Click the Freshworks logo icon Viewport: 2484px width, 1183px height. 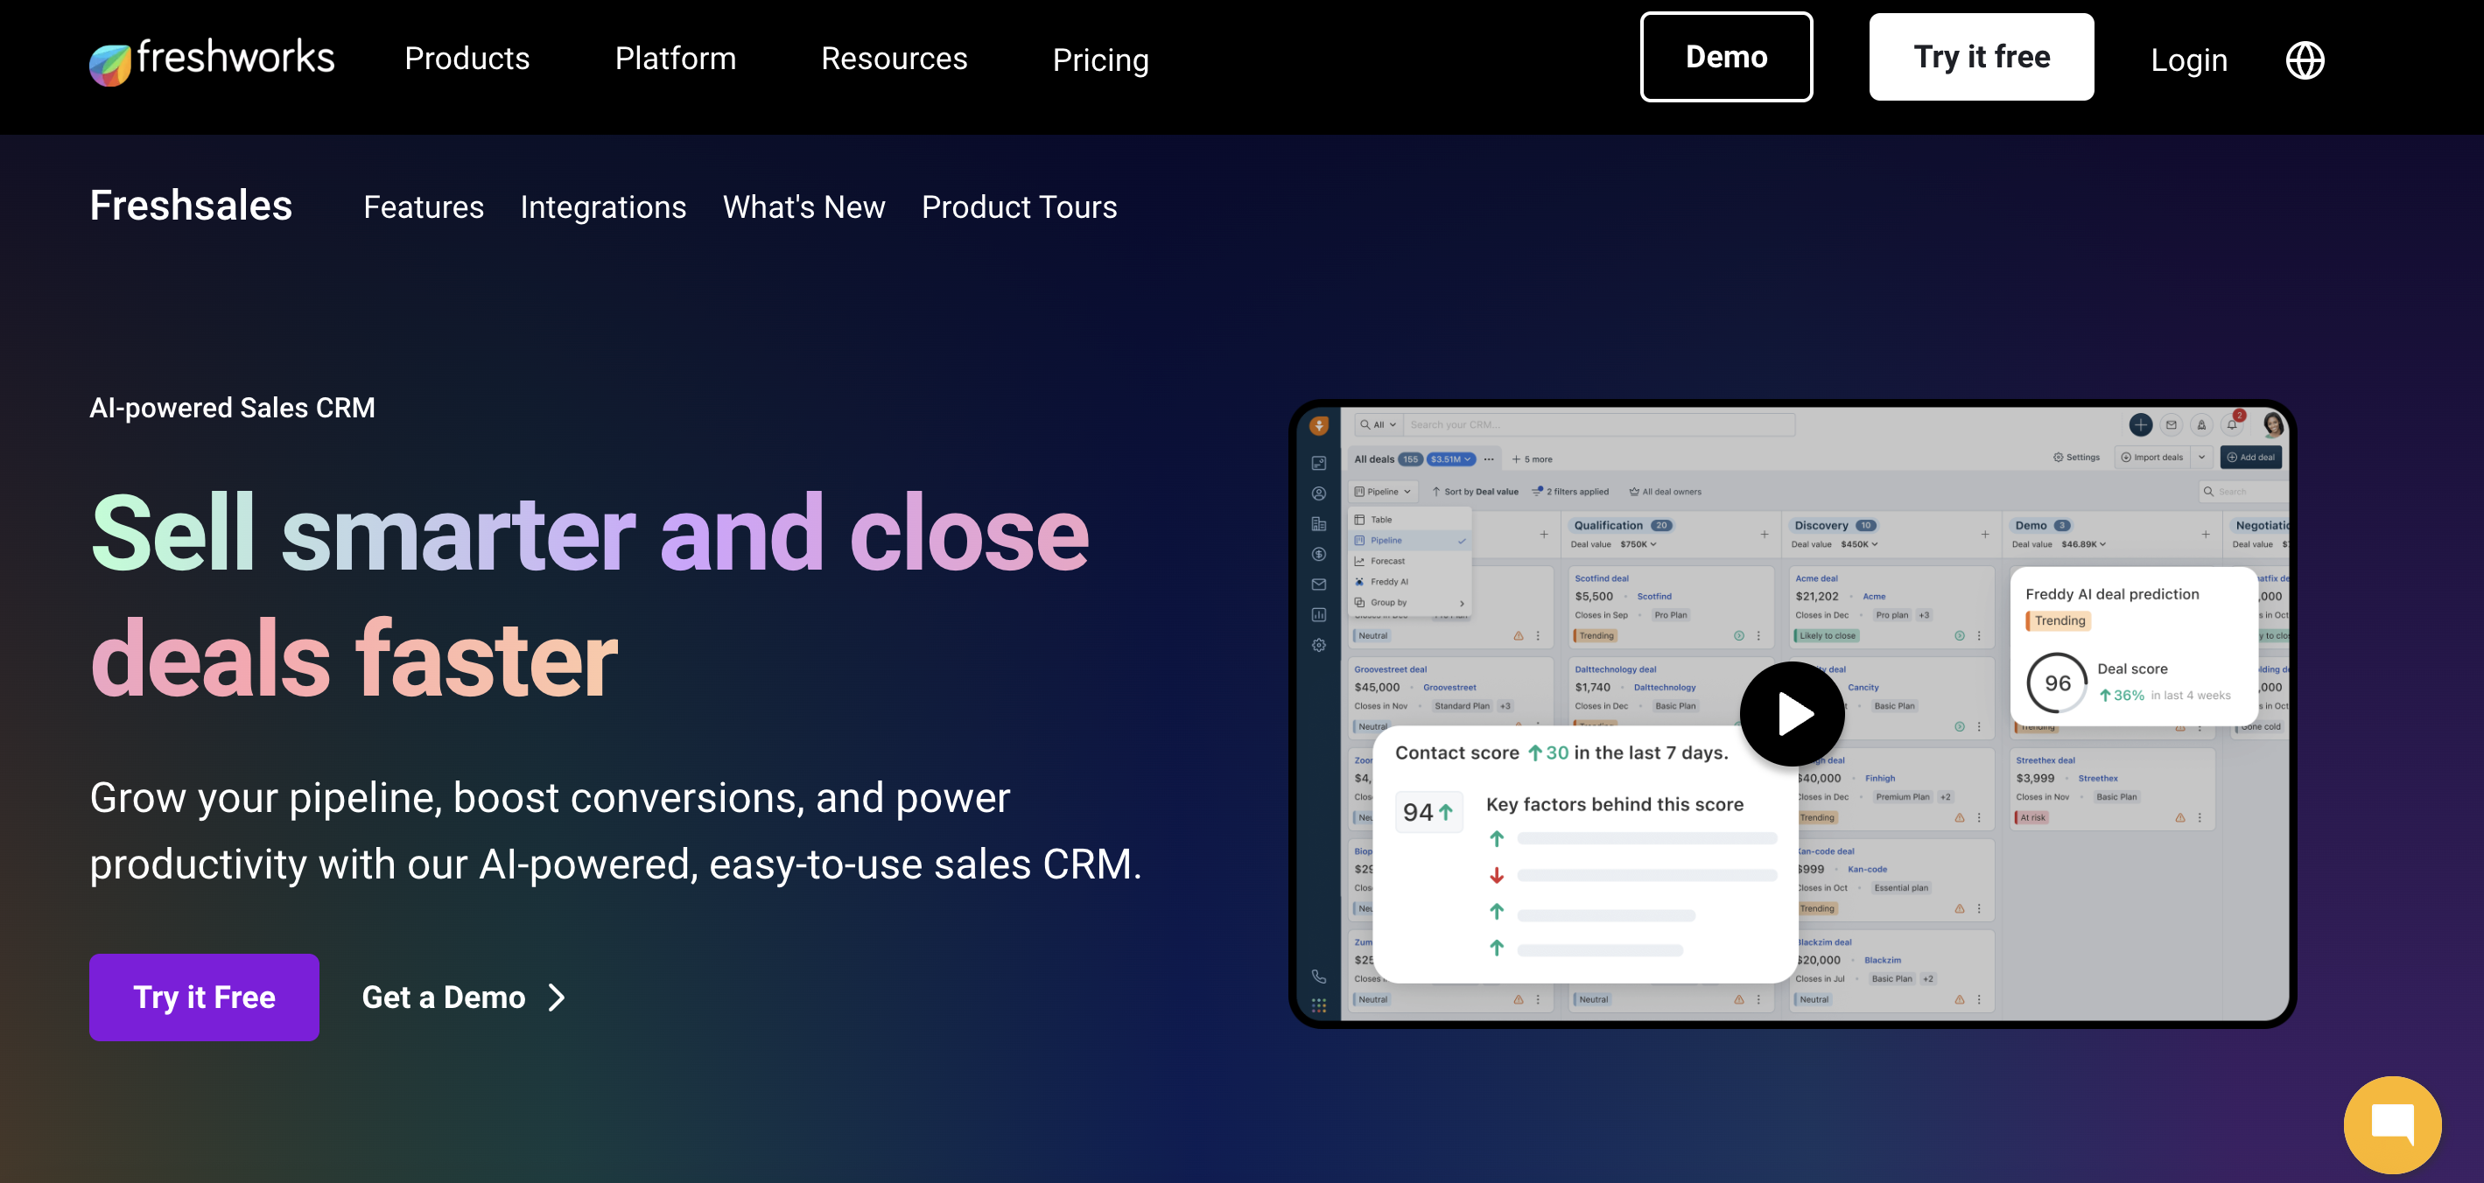click(x=110, y=64)
